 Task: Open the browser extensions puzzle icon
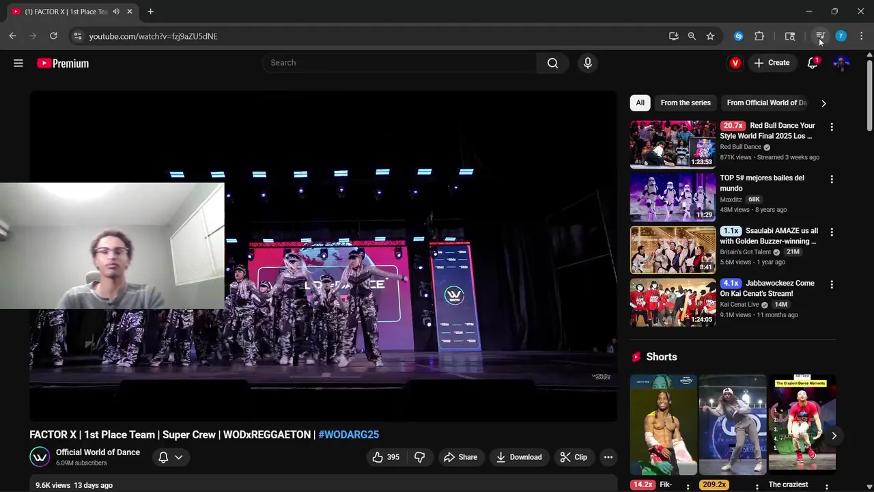(x=759, y=36)
